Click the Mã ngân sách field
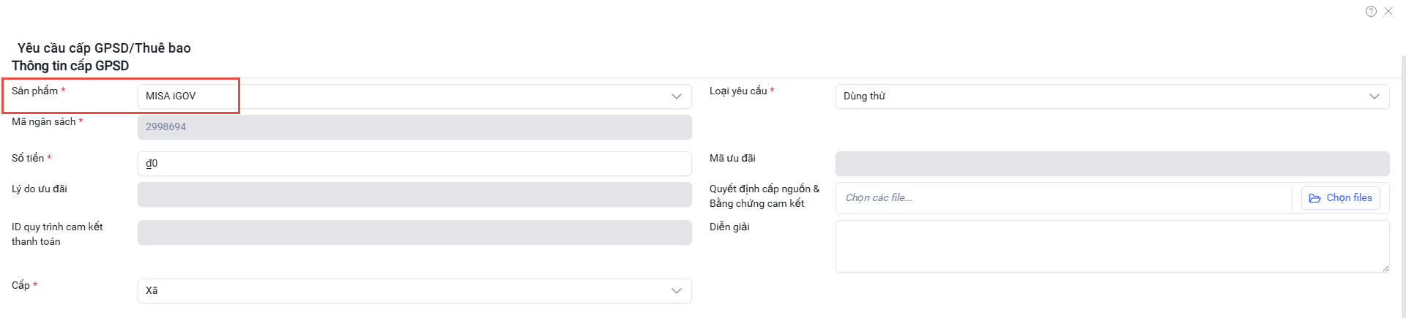 pyautogui.click(x=414, y=127)
